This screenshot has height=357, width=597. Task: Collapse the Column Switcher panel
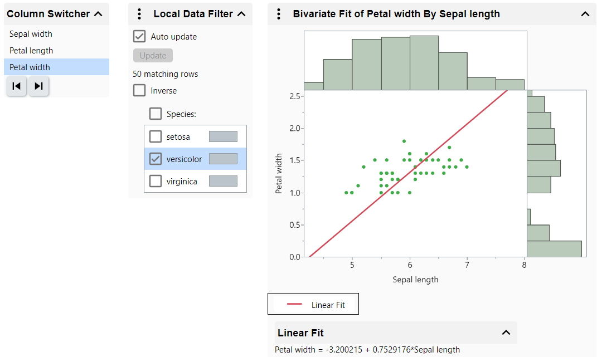tap(98, 14)
